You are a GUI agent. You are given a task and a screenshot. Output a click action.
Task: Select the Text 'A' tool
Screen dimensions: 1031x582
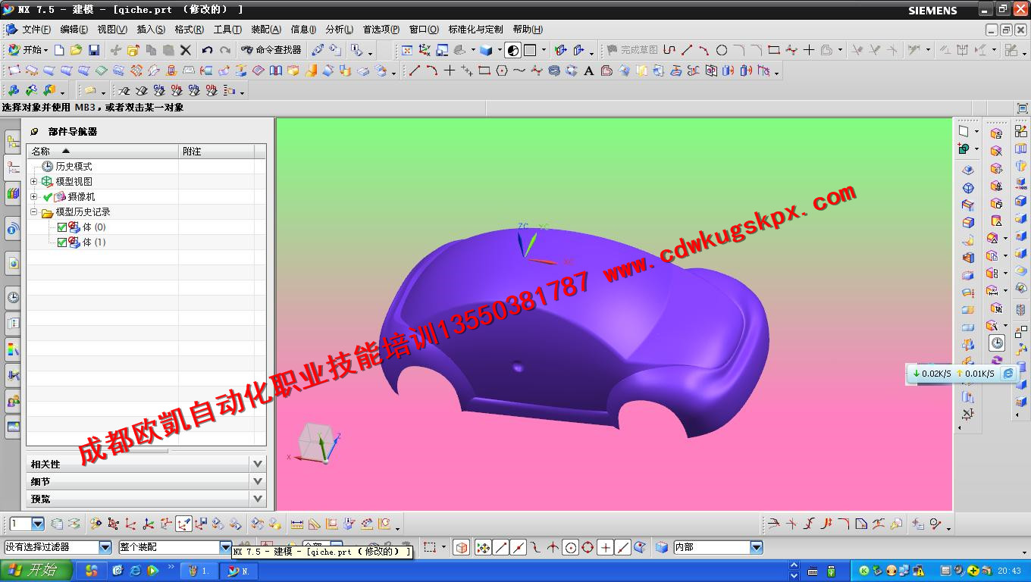pos(589,70)
